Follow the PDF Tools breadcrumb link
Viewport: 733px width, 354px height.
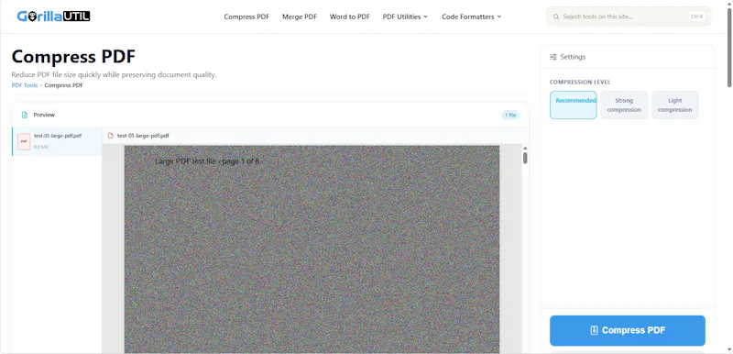(25, 85)
